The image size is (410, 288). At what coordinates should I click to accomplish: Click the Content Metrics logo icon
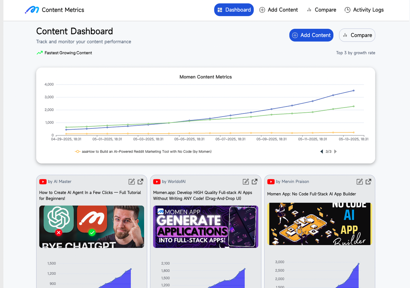[32, 10]
